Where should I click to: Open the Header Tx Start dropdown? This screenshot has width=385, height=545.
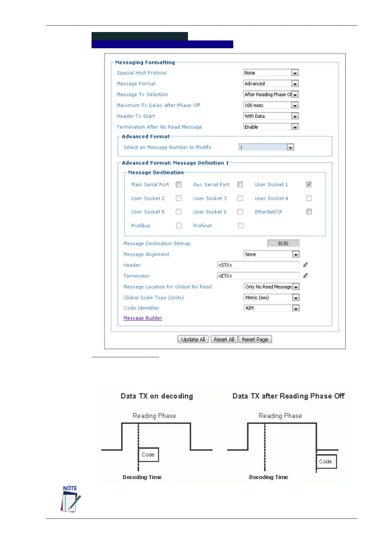[271, 116]
